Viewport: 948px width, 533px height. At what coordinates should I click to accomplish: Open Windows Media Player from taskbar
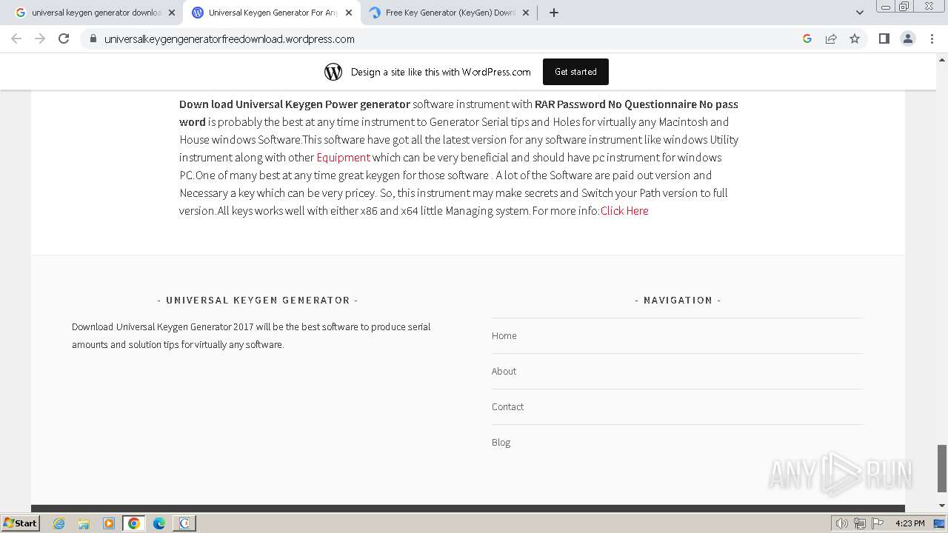coord(109,523)
